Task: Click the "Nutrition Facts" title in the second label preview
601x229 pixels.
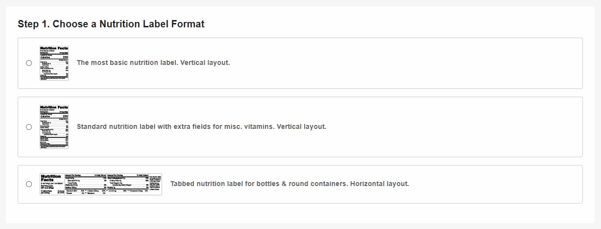Action: pyautogui.click(x=54, y=107)
